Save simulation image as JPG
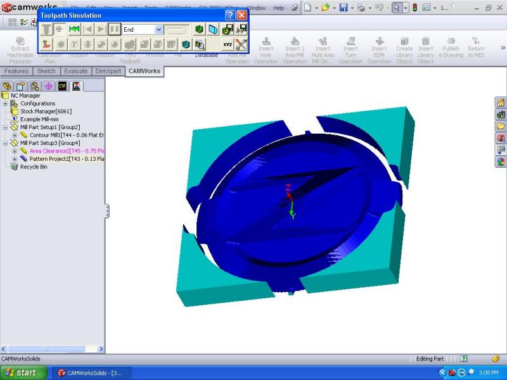Viewport: 507px width, 380px height. tap(241, 29)
